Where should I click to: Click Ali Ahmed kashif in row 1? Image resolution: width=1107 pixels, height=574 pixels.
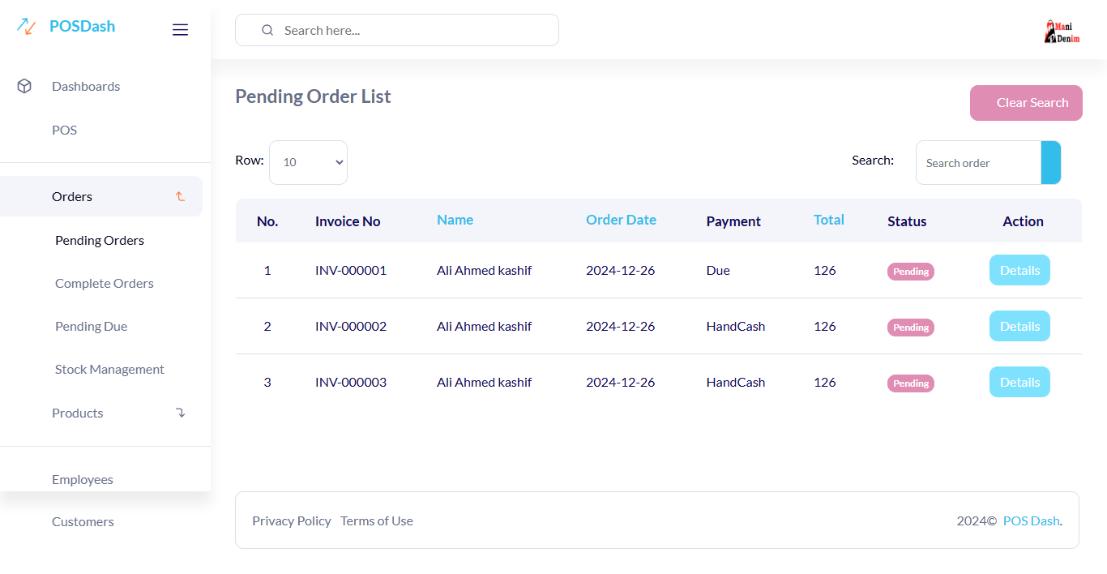click(484, 270)
